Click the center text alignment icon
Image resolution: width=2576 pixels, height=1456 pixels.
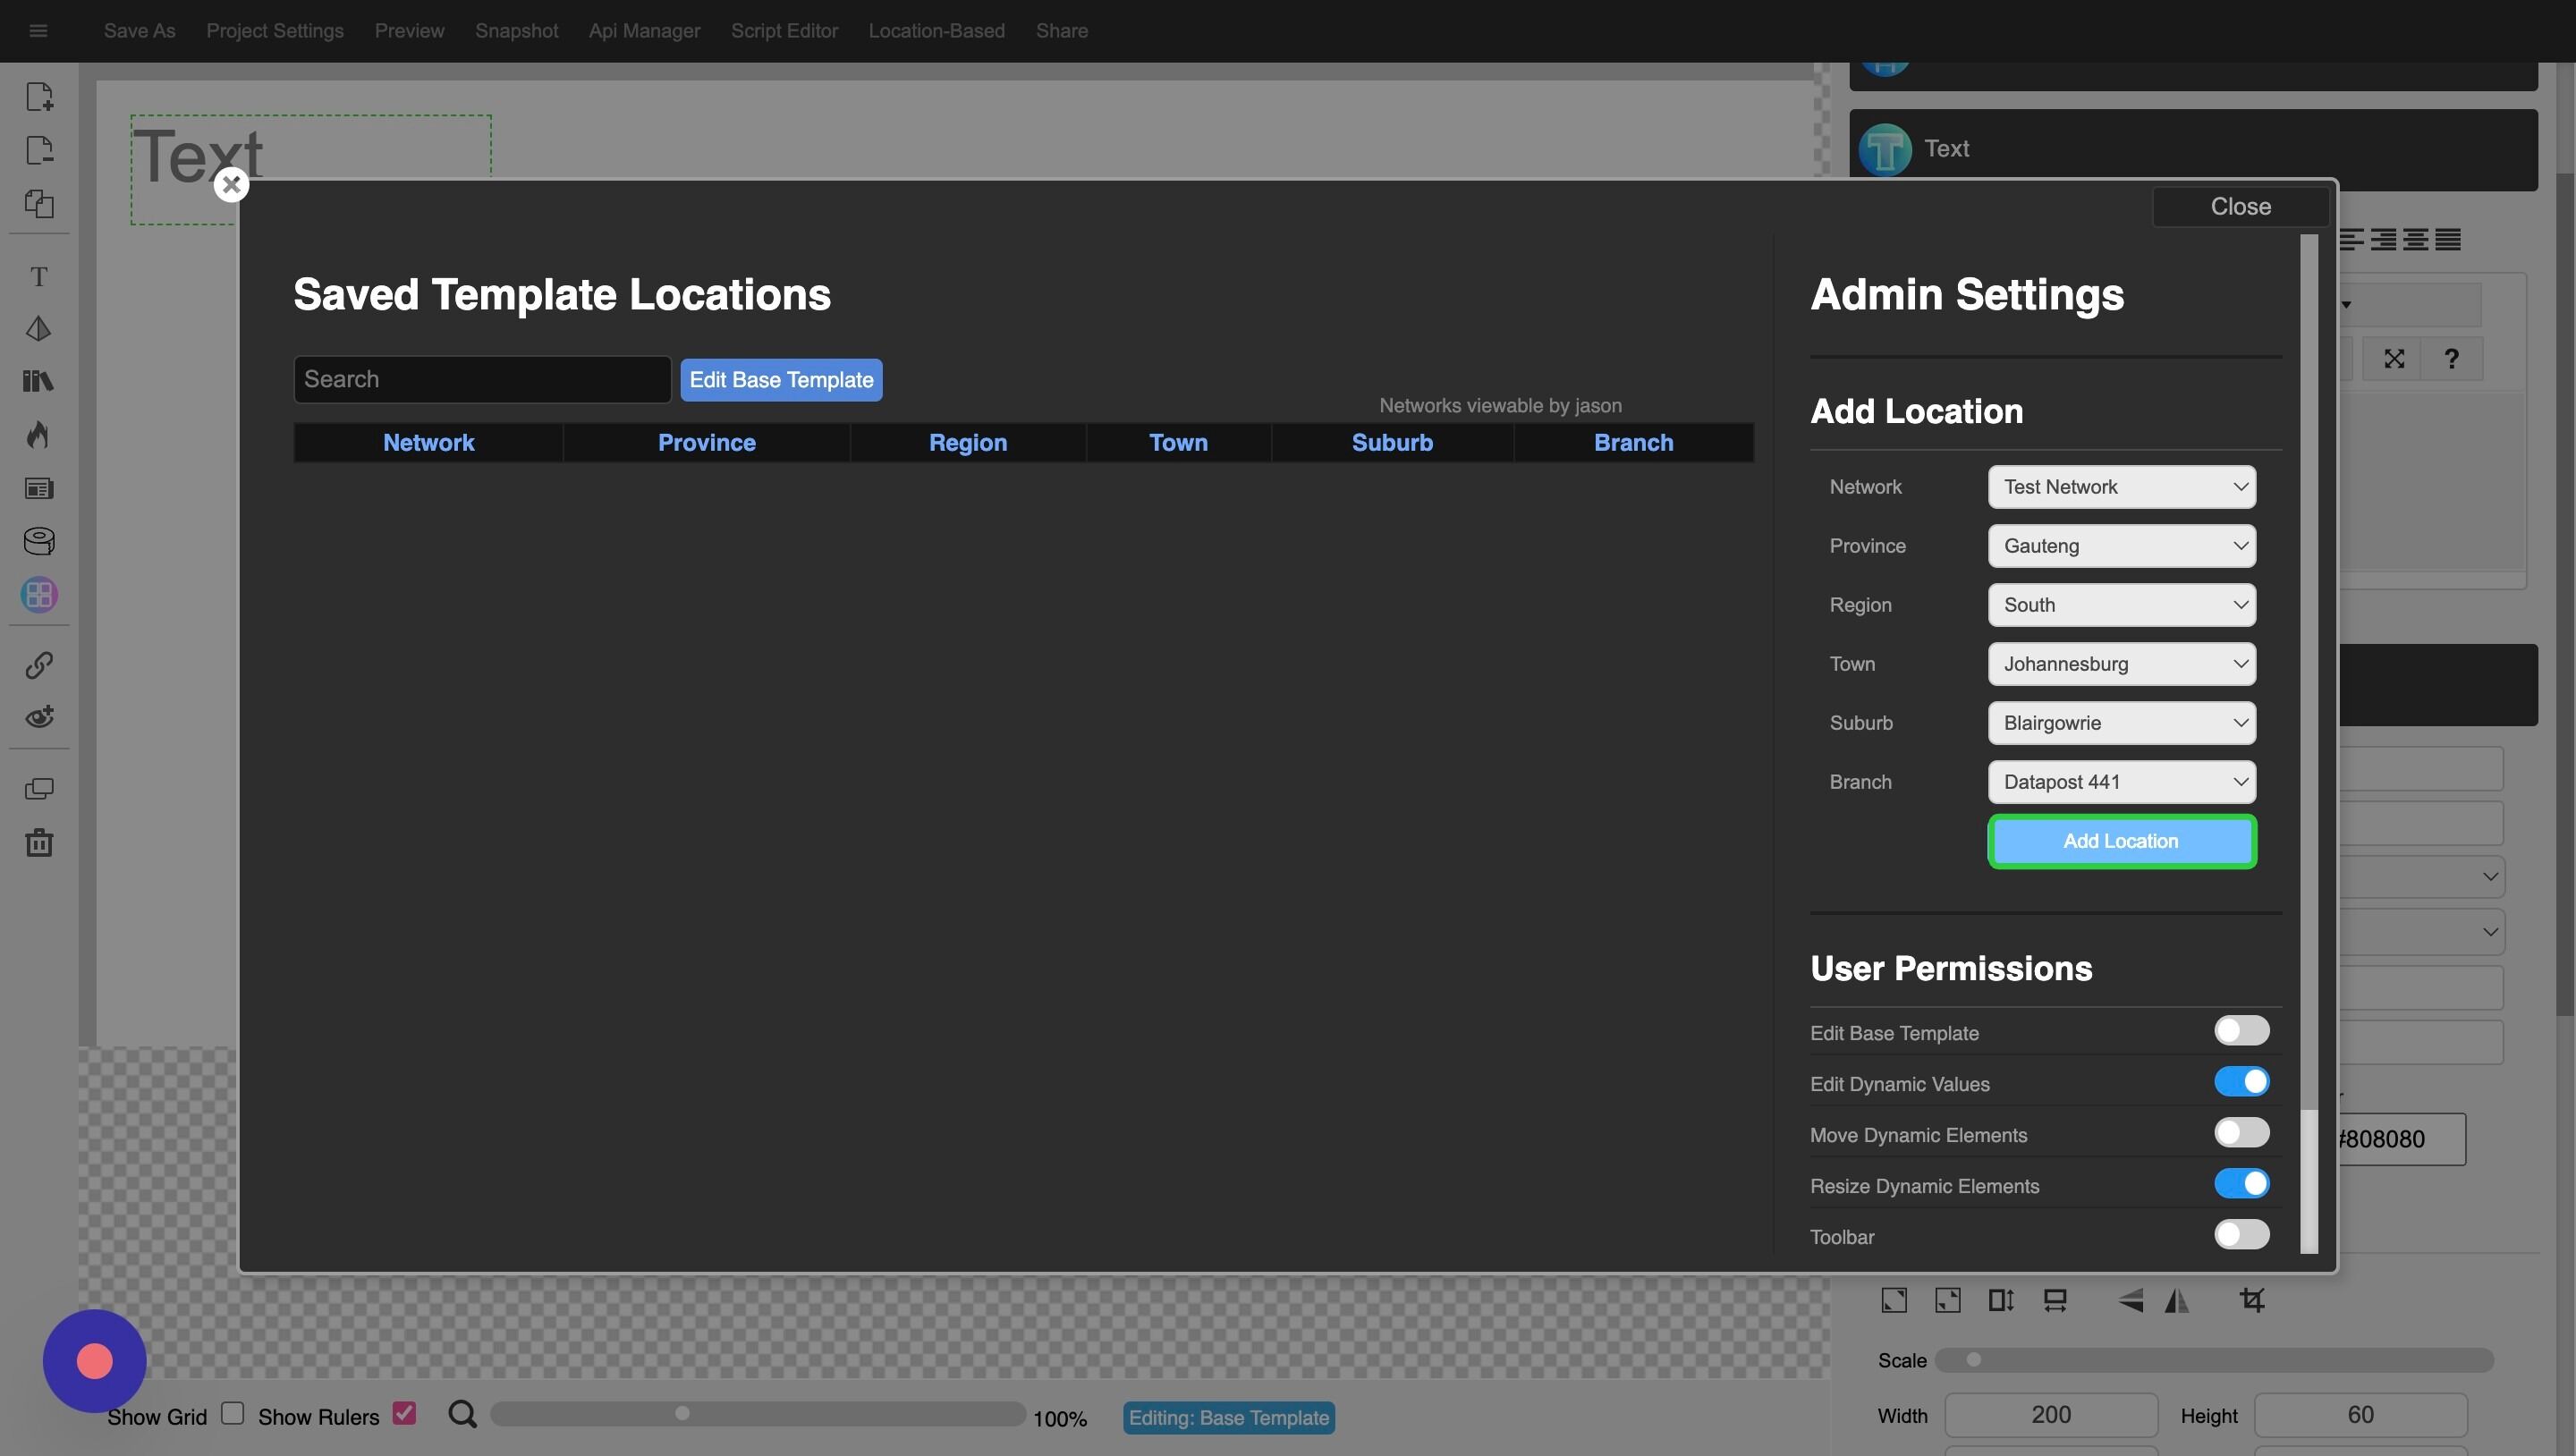tap(2416, 239)
